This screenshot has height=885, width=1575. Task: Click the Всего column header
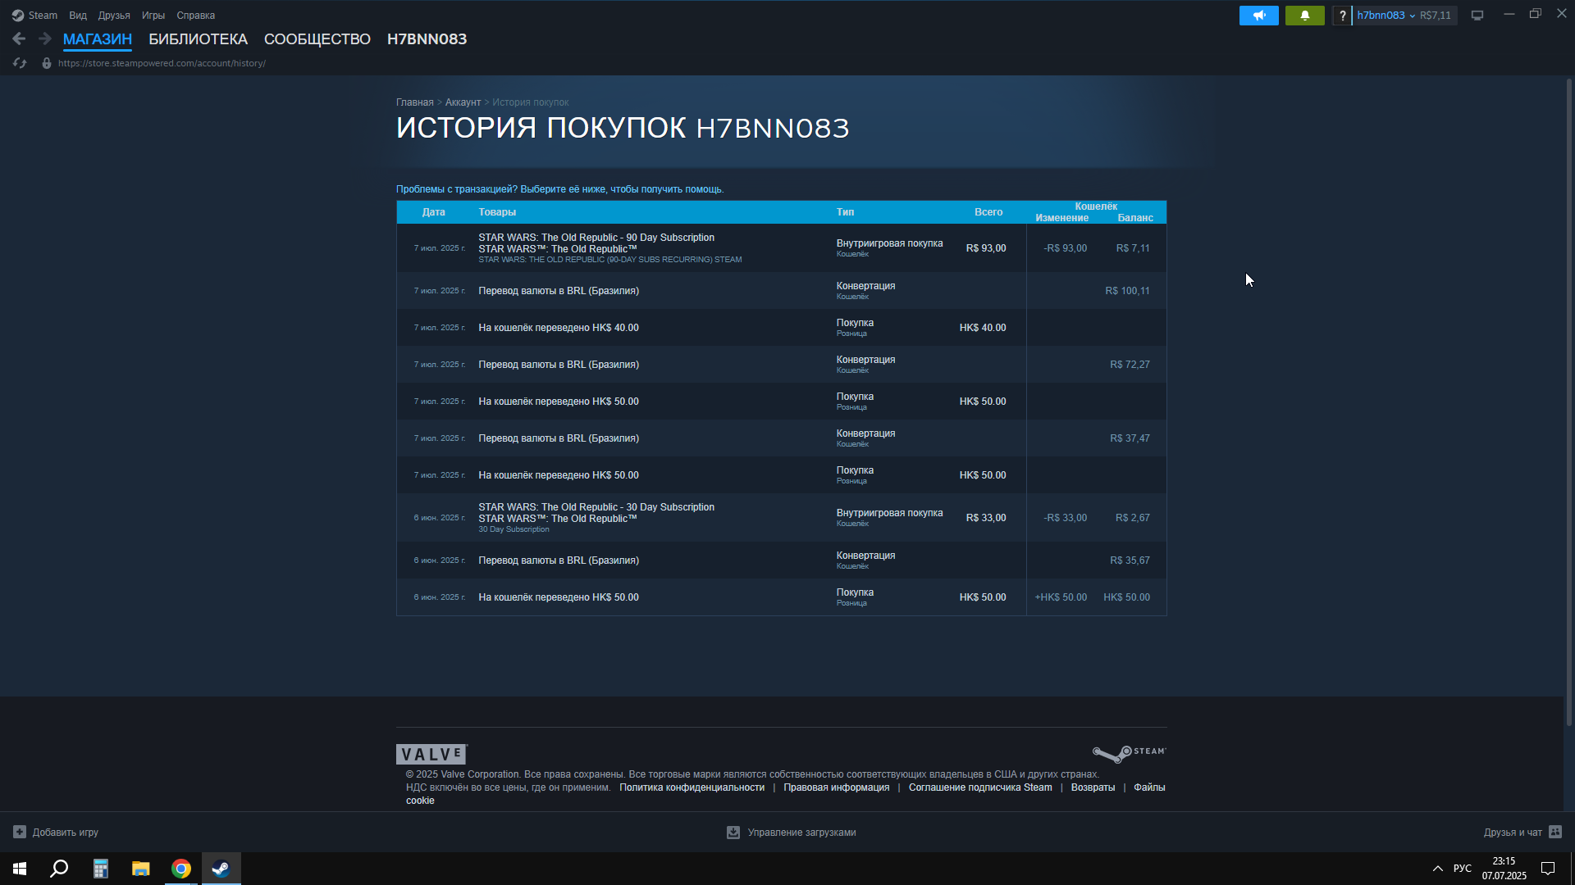coord(988,212)
